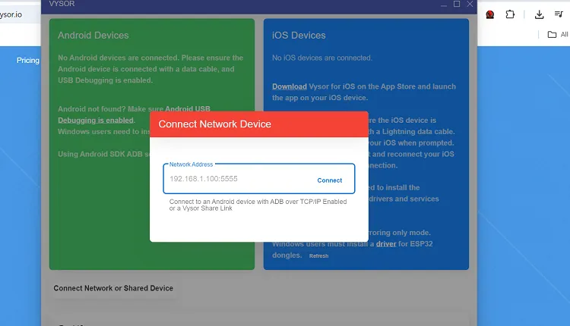Click Connect Network or Shared Device
The height and width of the screenshot is (326, 570).
tap(113, 288)
